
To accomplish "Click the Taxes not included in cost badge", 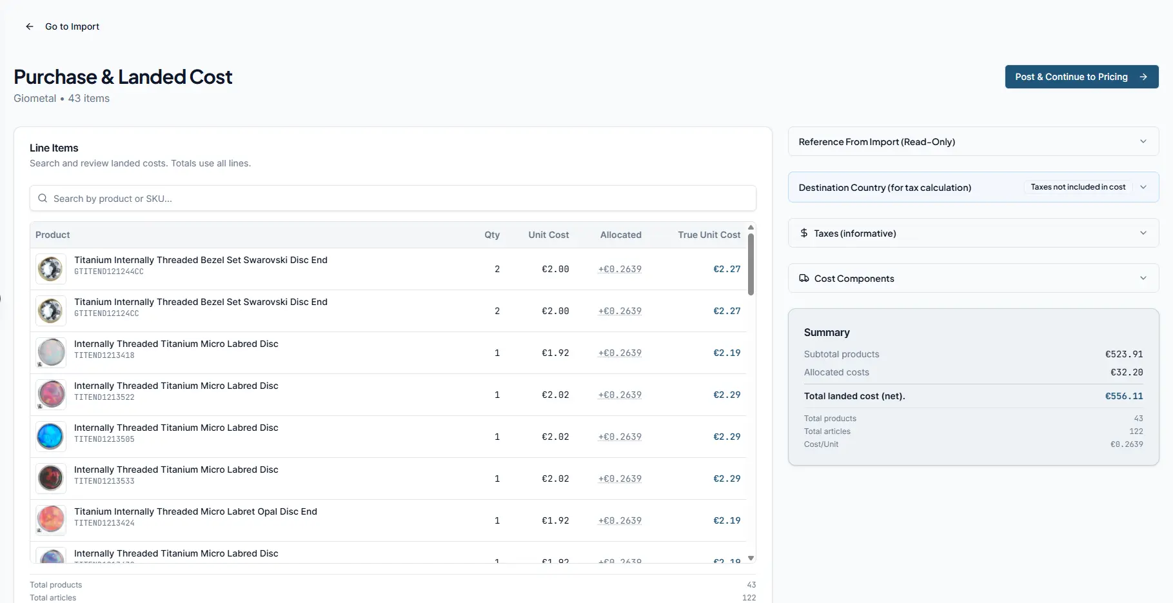I will click(1078, 187).
